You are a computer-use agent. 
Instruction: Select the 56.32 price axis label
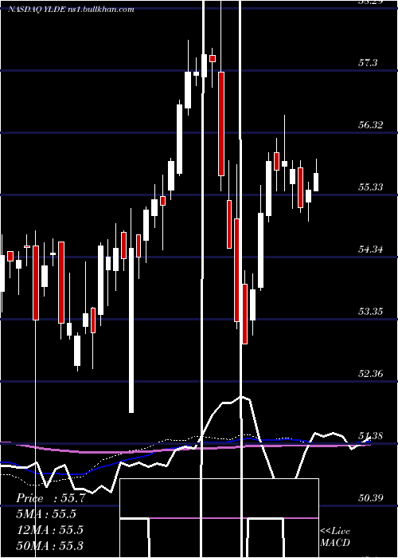371,125
